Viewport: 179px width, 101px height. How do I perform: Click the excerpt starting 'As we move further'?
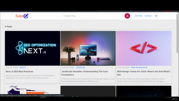click(x=141, y=80)
